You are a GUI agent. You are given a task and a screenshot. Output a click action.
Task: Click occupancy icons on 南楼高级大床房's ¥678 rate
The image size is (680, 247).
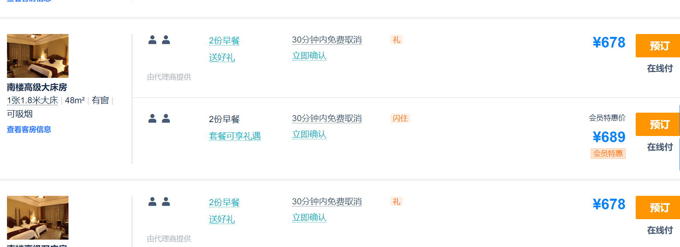pyautogui.click(x=159, y=40)
